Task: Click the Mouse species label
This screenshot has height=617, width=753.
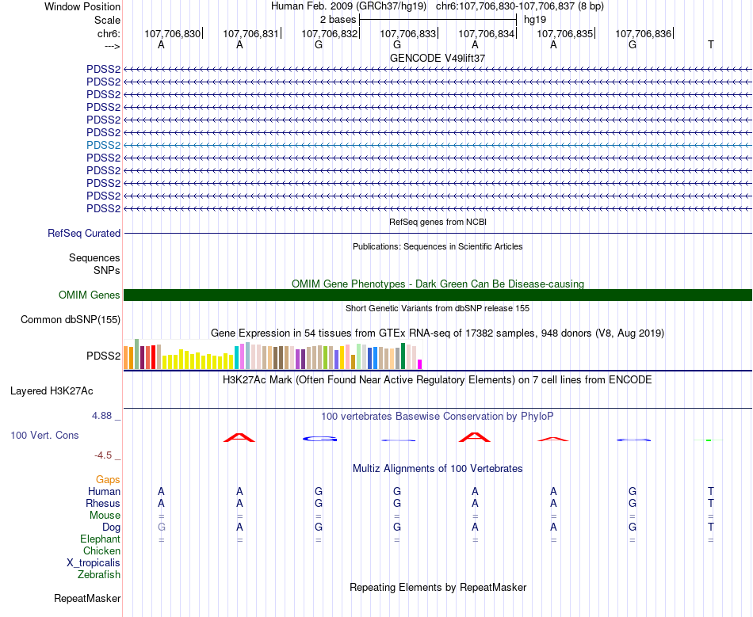Action: (105, 516)
